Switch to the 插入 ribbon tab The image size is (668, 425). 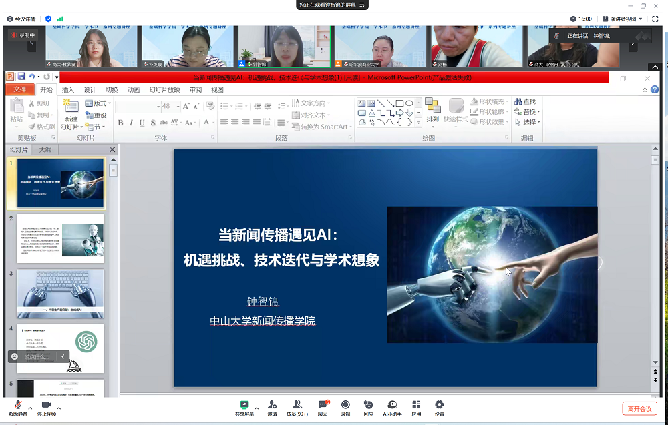(x=68, y=90)
